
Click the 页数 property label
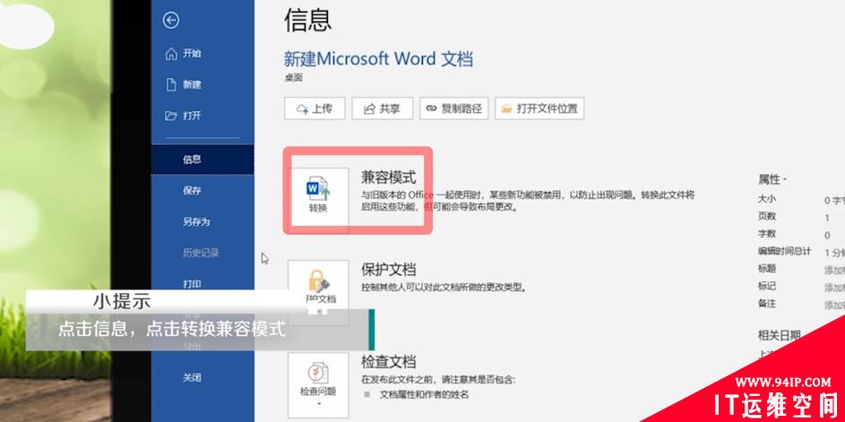[767, 216]
